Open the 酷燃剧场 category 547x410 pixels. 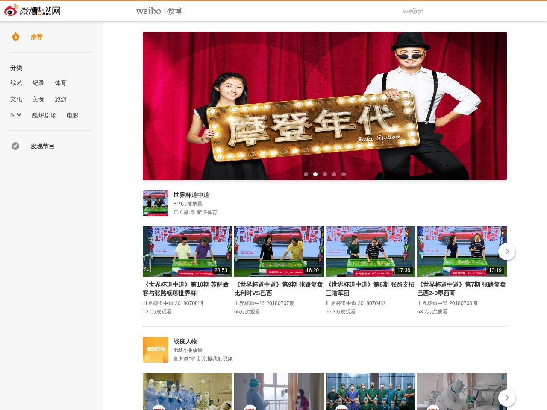[44, 115]
